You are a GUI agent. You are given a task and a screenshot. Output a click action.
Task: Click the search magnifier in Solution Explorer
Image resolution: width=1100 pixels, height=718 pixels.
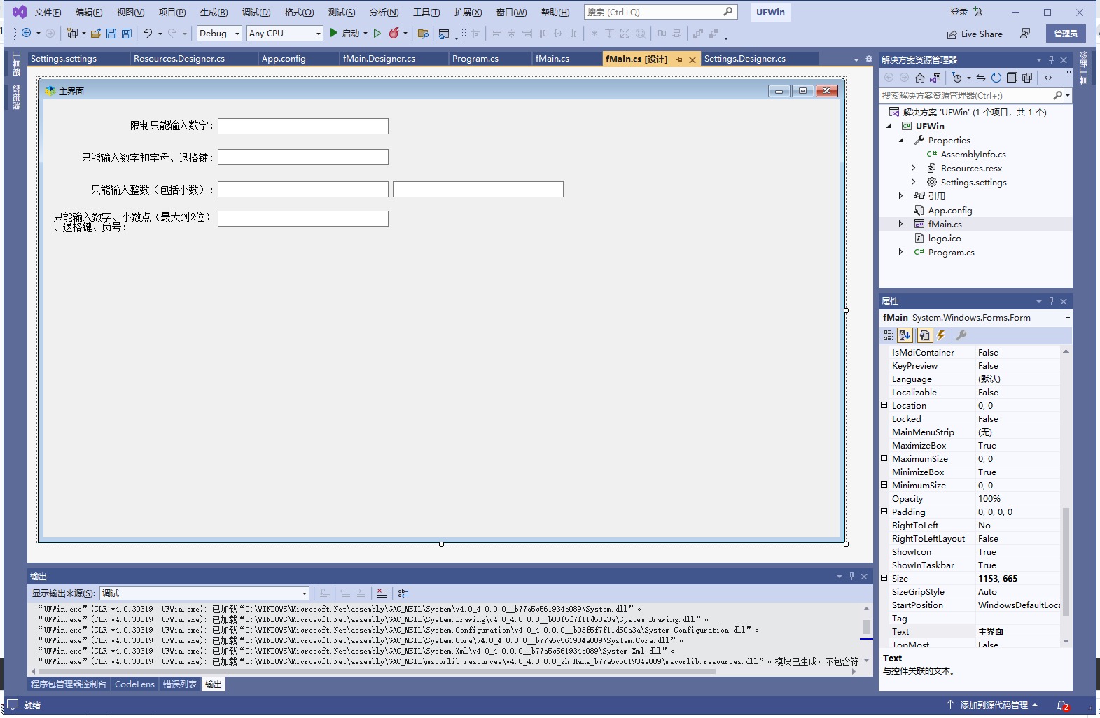(1057, 95)
